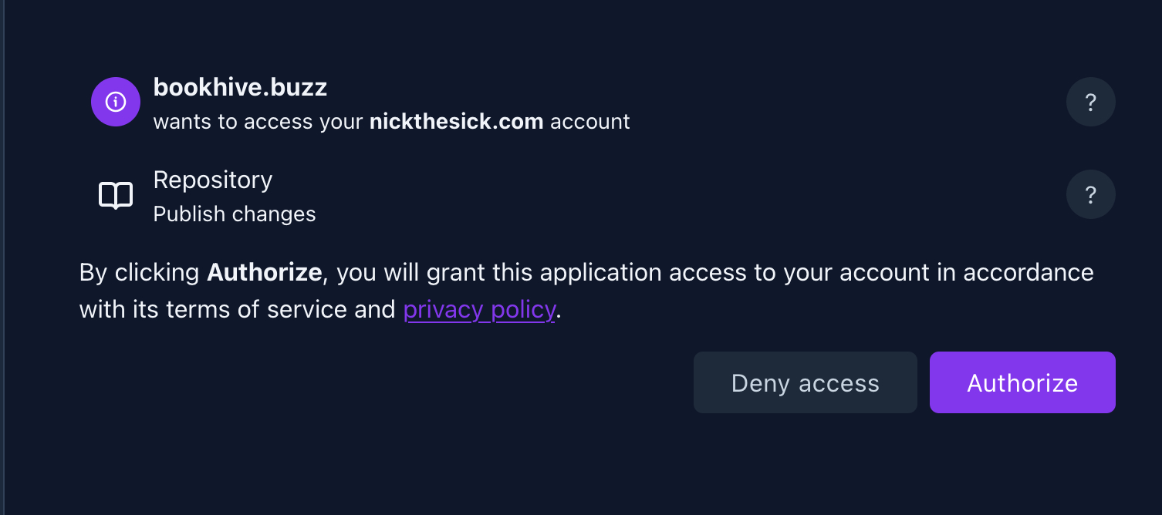Select the Publish changes description text

(235, 214)
